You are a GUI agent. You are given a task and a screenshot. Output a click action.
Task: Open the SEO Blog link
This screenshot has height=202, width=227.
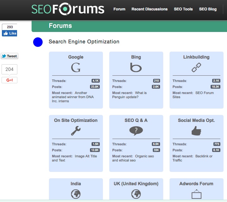click(208, 9)
